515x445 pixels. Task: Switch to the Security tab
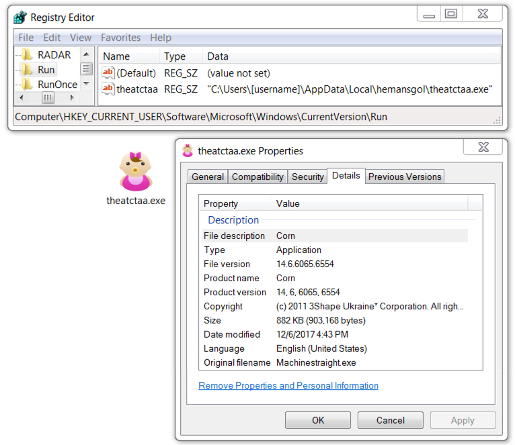(x=308, y=177)
